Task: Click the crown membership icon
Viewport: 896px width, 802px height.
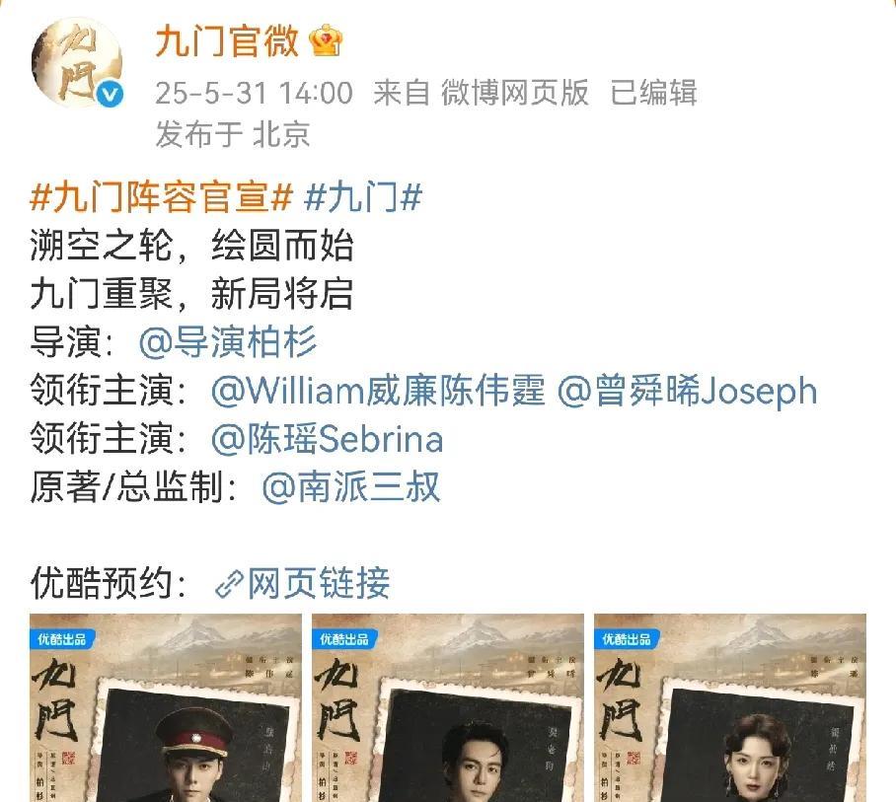Action: tap(326, 40)
